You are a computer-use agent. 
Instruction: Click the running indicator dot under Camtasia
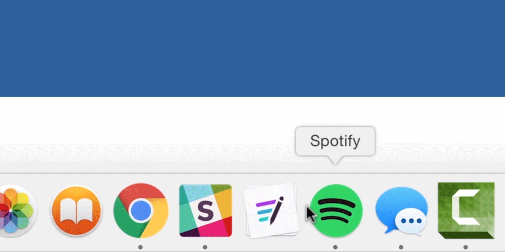(465, 247)
